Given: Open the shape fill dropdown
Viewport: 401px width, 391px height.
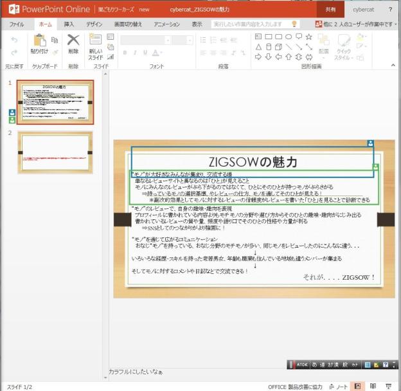Looking at the screenshot, I should tap(361, 37).
